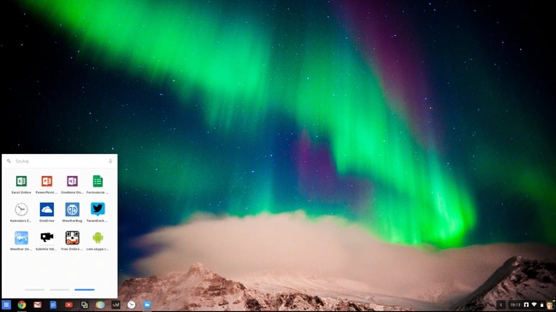Image resolution: width=556 pixels, height=312 pixels.
Task: Open the notification counter in system tray
Action: [x=500, y=305]
